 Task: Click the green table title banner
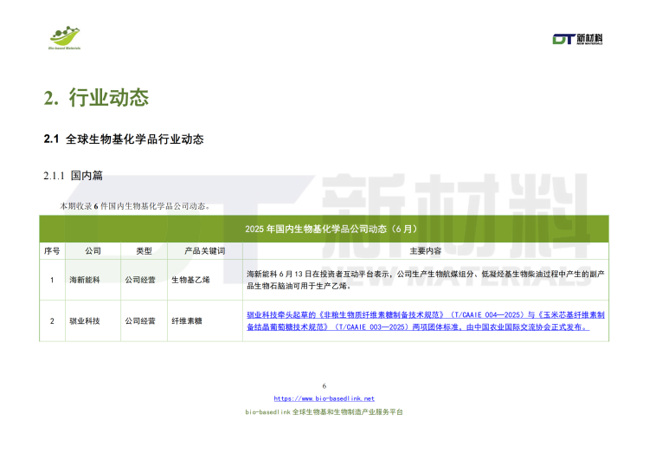[324, 229]
